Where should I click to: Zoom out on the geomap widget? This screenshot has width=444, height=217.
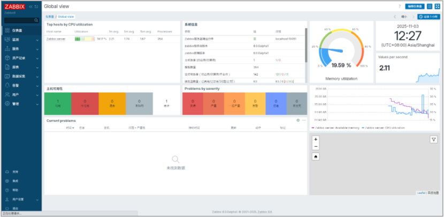click(x=316, y=146)
